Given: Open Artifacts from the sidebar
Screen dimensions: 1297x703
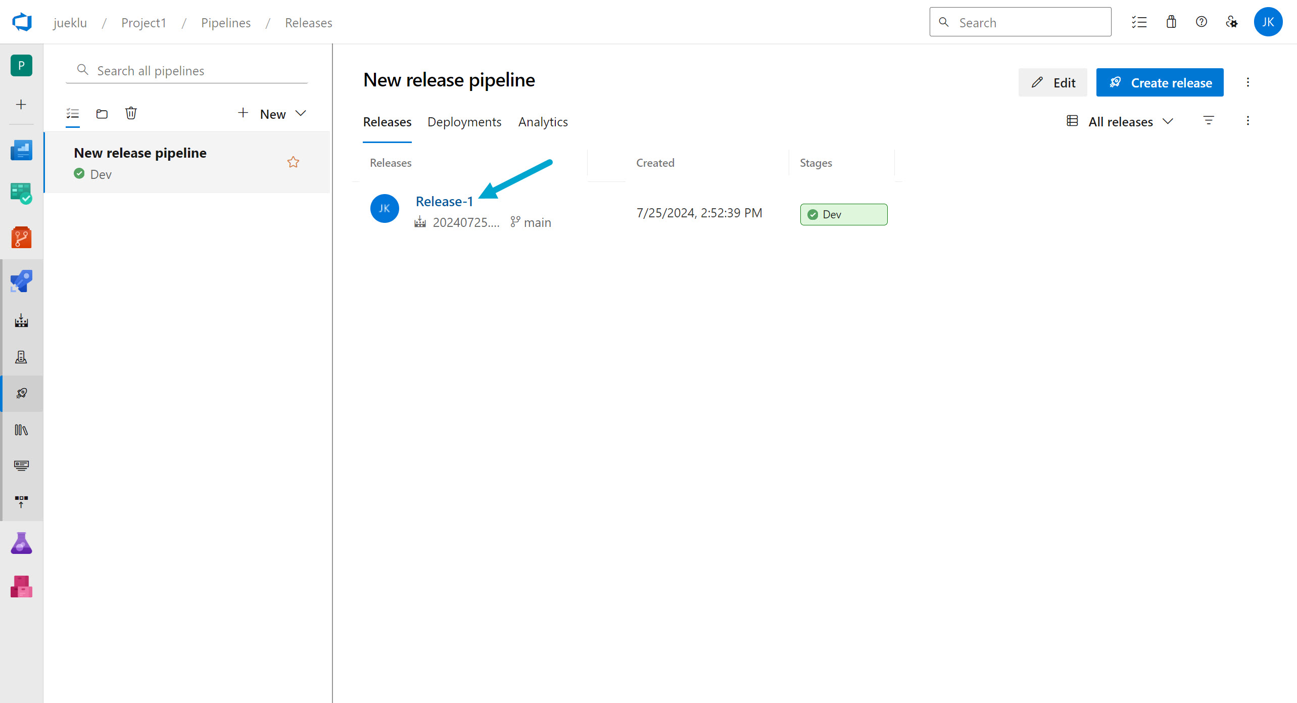Looking at the screenshot, I should pyautogui.click(x=21, y=586).
